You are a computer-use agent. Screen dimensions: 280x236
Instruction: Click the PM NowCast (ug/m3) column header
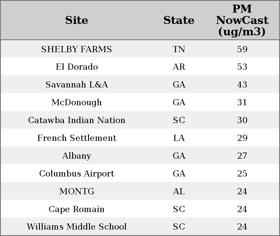click(242, 20)
